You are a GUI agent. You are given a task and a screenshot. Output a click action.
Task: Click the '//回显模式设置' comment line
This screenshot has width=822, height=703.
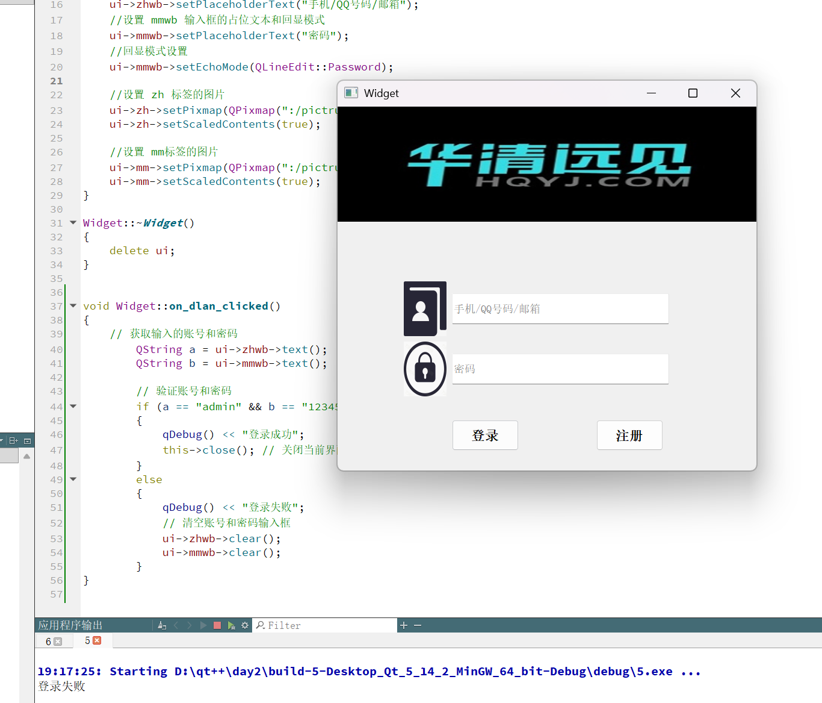(x=149, y=51)
